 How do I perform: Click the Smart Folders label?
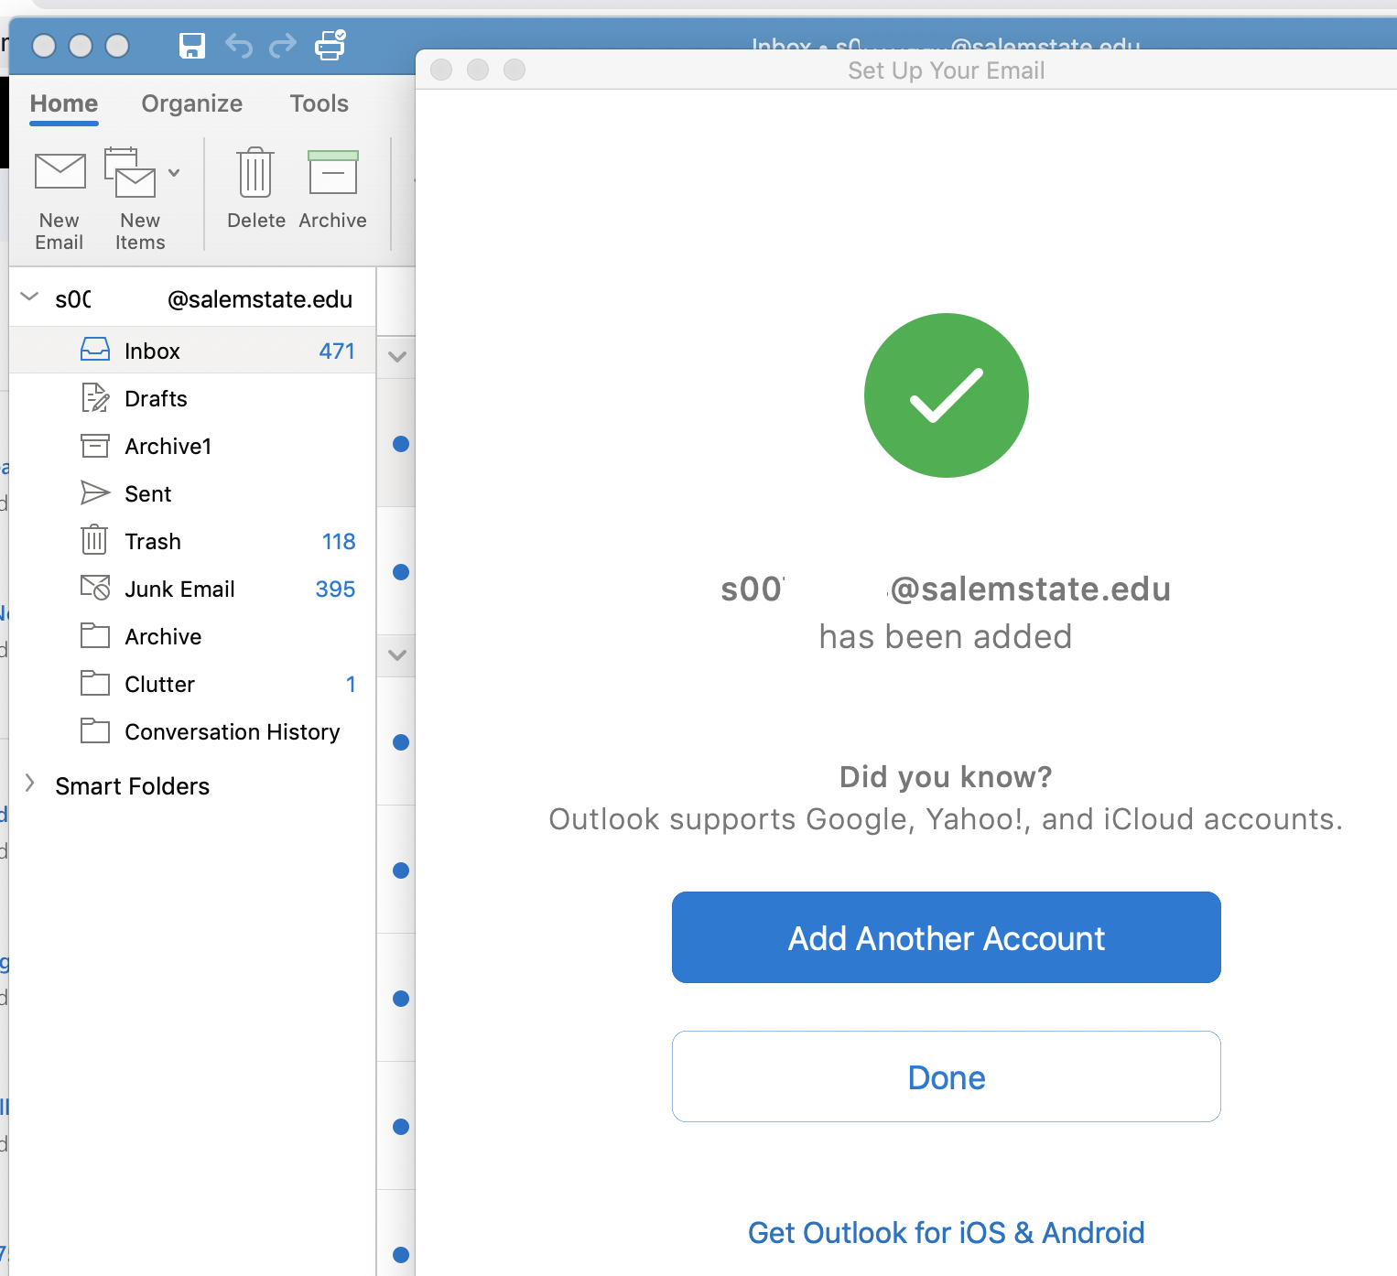pos(133,786)
